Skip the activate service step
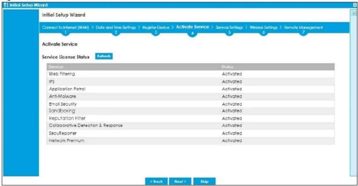This screenshot has width=358, height=186. [x=204, y=181]
